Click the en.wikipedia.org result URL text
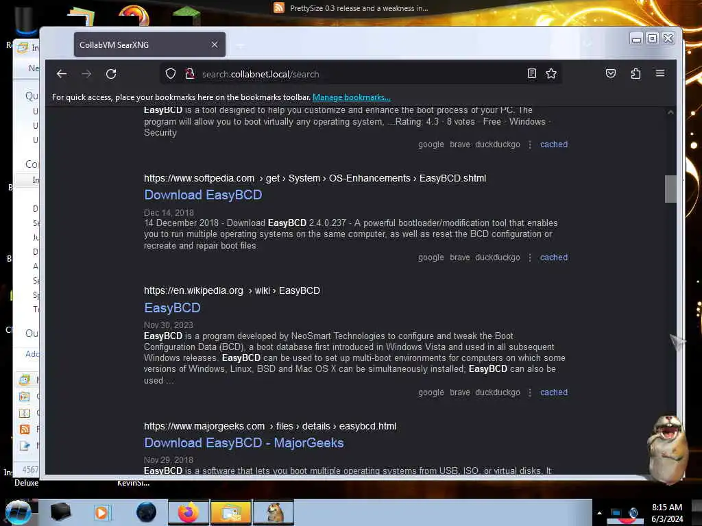The height and width of the screenshot is (526, 702). point(232,290)
